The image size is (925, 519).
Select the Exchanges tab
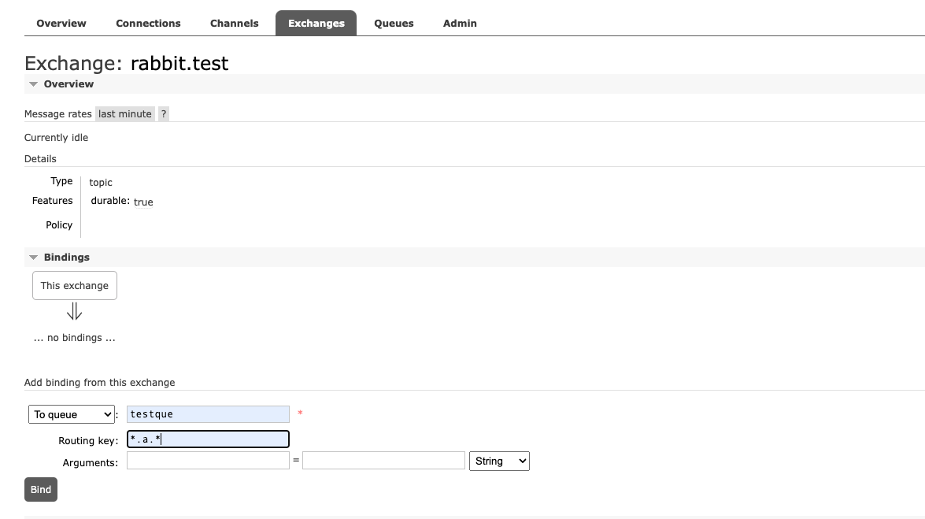[x=316, y=23]
